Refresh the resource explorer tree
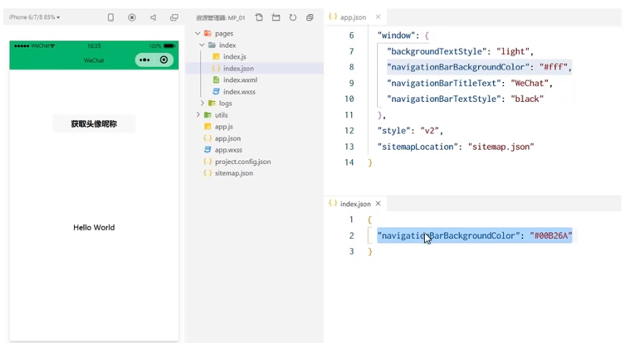The height and width of the screenshot is (343, 633). point(293,17)
